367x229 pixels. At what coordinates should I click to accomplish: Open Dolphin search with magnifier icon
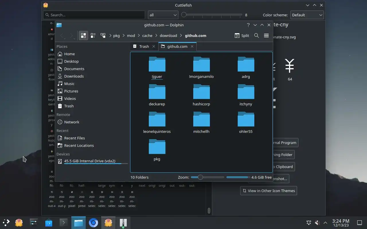pyautogui.click(x=257, y=35)
